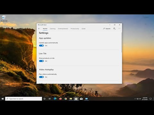The image size is (154, 115).
Task: Turn off Update apps automatically toggle
Action: 41,46
